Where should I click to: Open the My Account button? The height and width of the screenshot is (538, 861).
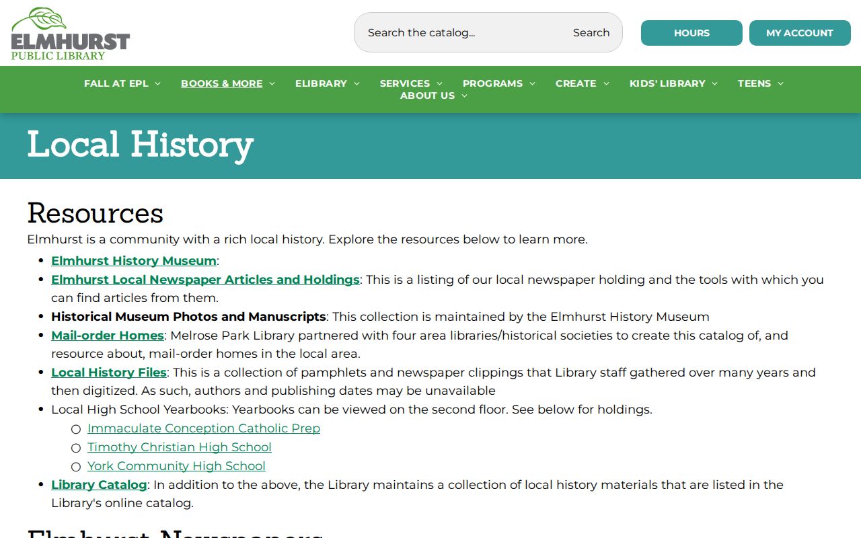click(x=800, y=33)
